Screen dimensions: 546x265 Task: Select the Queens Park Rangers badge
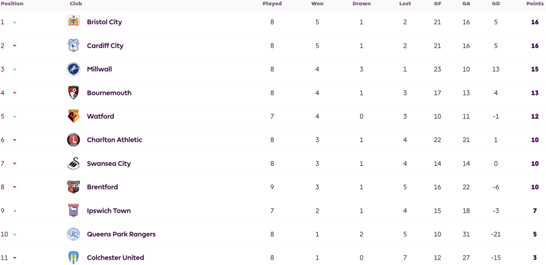tap(74, 234)
